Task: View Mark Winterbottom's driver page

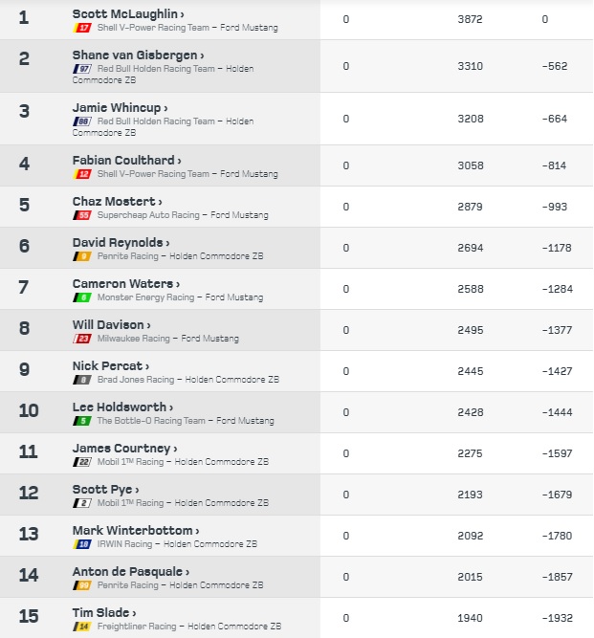Action: (136, 531)
